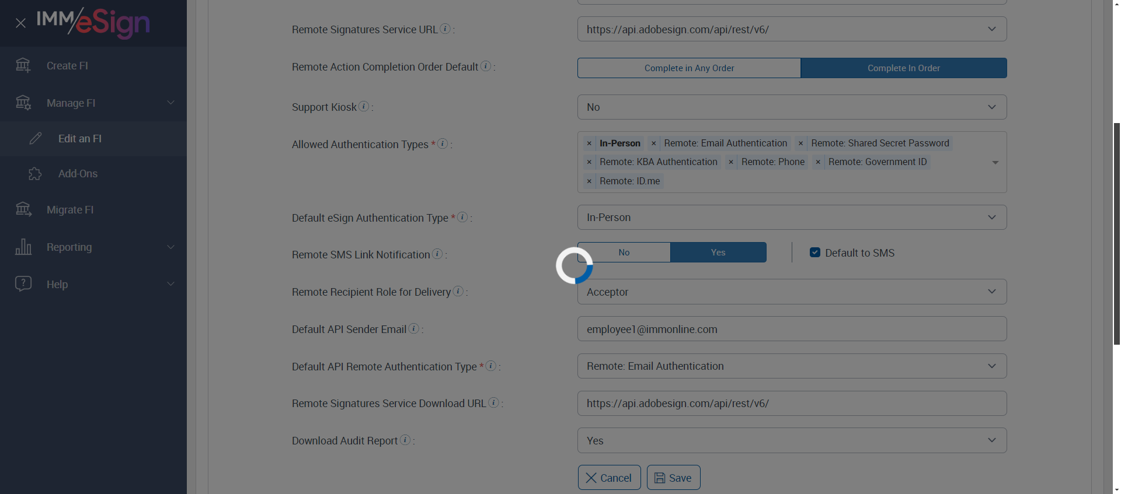The height and width of the screenshot is (494, 1121).
Task: Select Complete in Any Order option
Action: (689, 68)
